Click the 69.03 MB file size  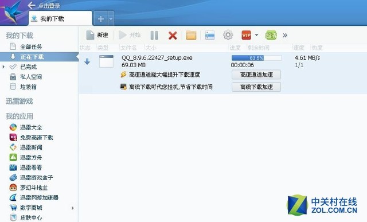[134, 65]
